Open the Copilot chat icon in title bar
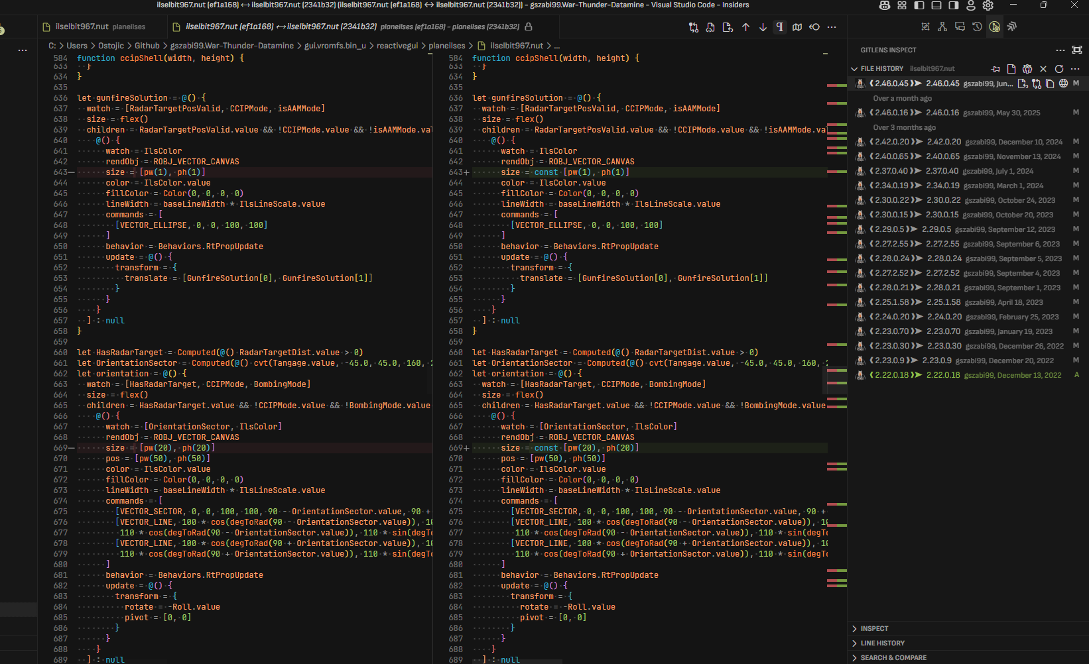This screenshot has height=664, width=1089. tap(884, 5)
